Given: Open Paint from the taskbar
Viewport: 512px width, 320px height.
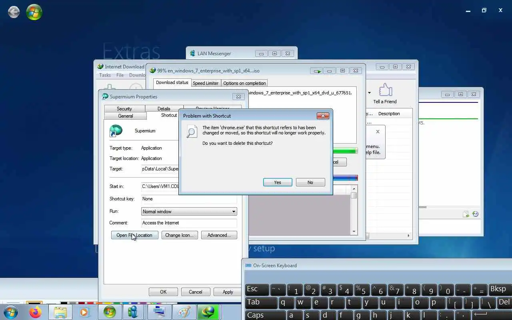Looking at the screenshot, I should (184, 312).
